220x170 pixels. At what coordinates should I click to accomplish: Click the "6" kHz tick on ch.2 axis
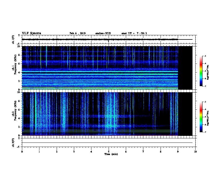19,110
